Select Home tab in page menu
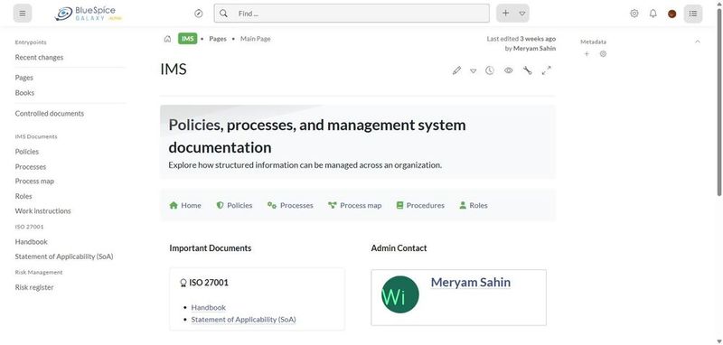Viewport: 723px width, 345px height. tap(185, 205)
